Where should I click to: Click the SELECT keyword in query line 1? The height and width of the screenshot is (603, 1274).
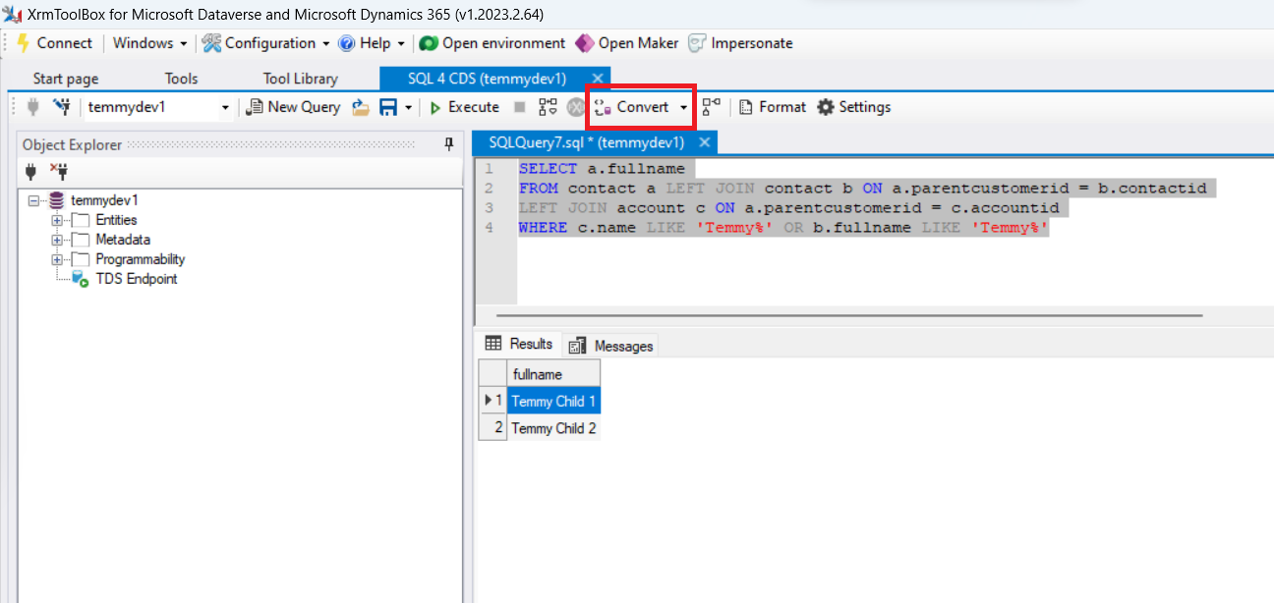tap(548, 169)
